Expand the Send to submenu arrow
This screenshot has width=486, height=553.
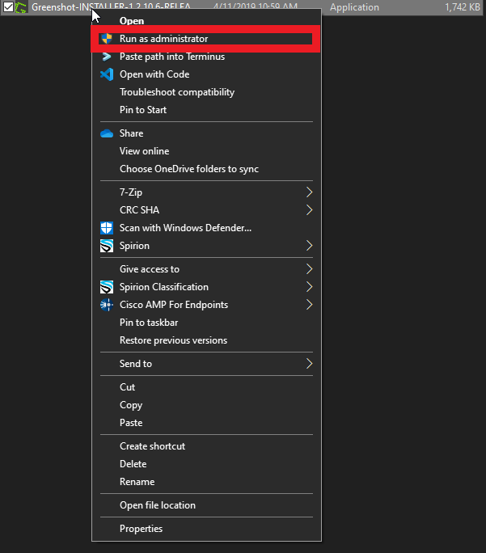(309, 364)
